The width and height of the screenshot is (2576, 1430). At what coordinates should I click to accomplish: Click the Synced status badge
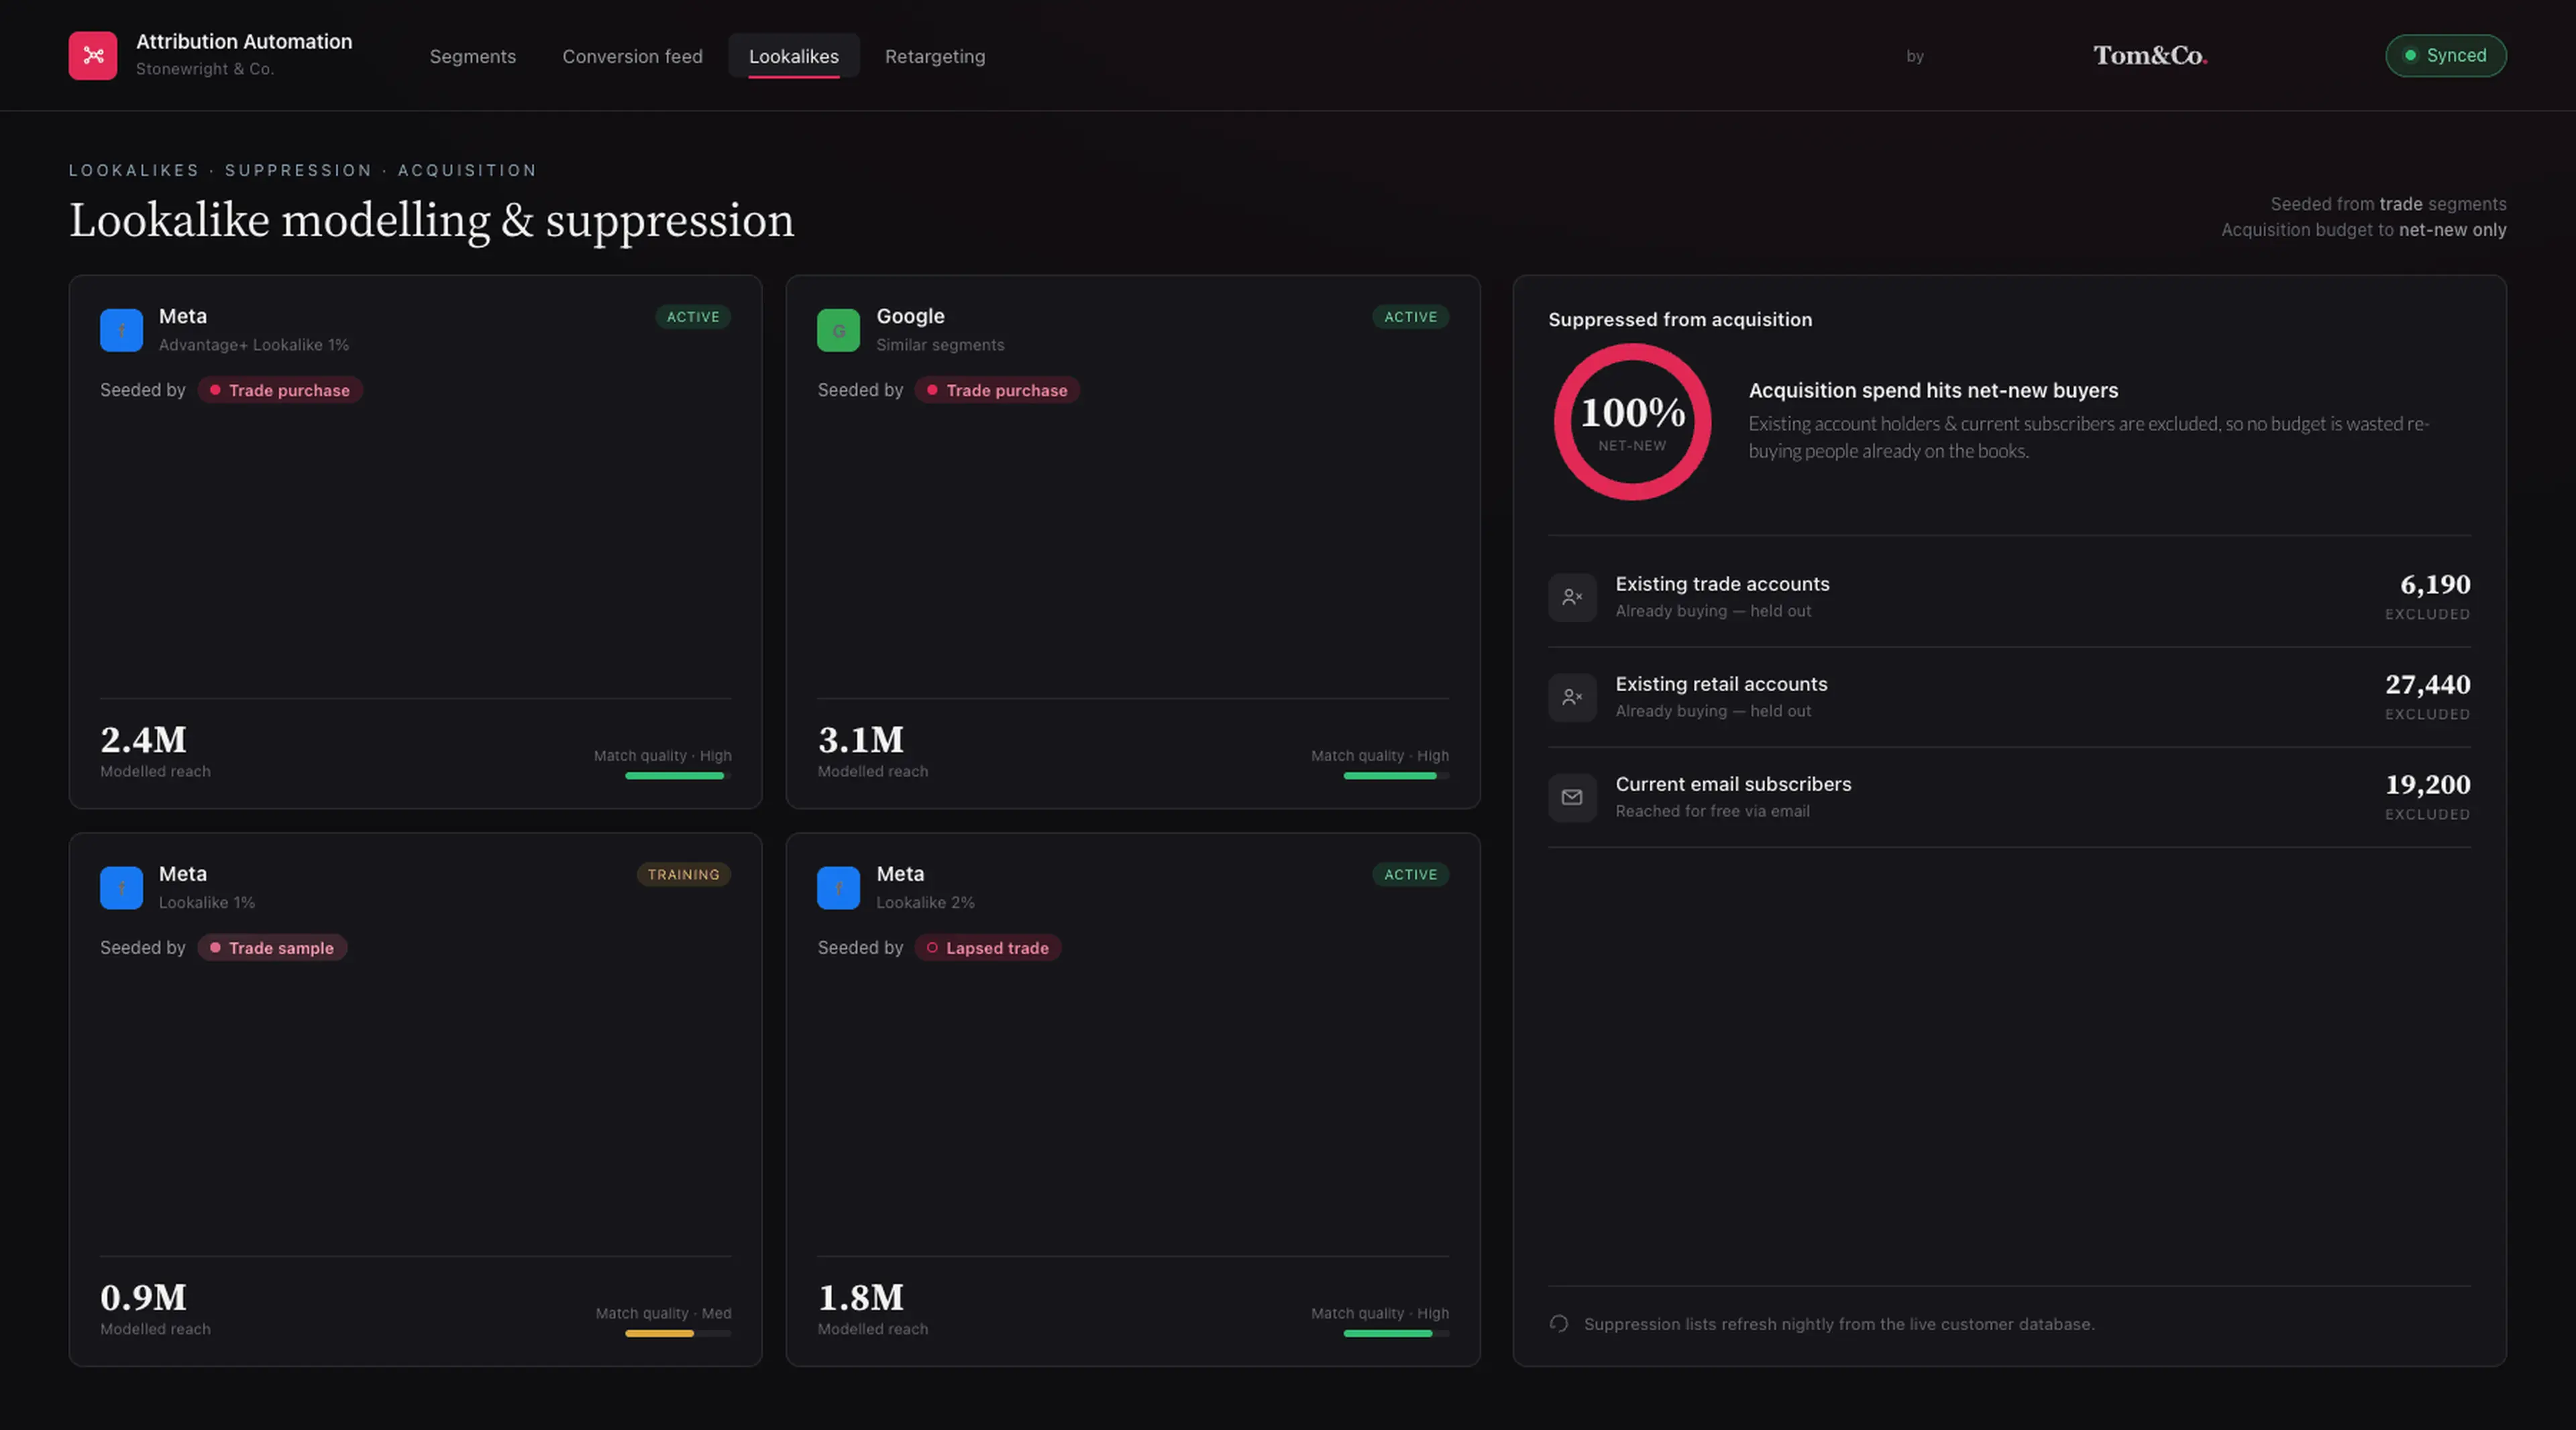[2445, 55]
